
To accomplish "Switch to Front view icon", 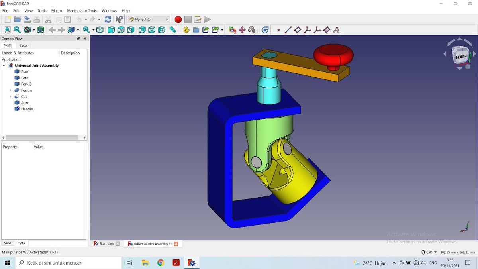I will [x=112, y=30].
